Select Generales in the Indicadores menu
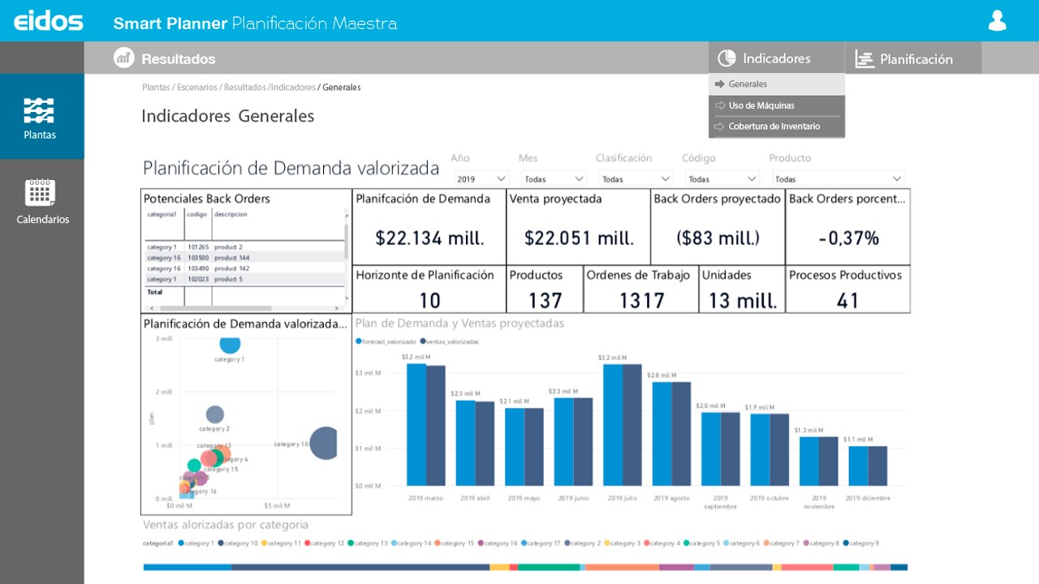 click(777, 84)
